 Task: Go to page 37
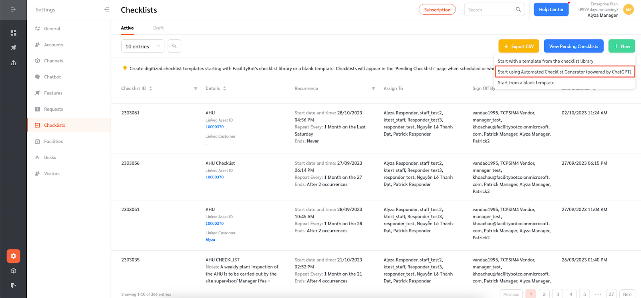611,294
